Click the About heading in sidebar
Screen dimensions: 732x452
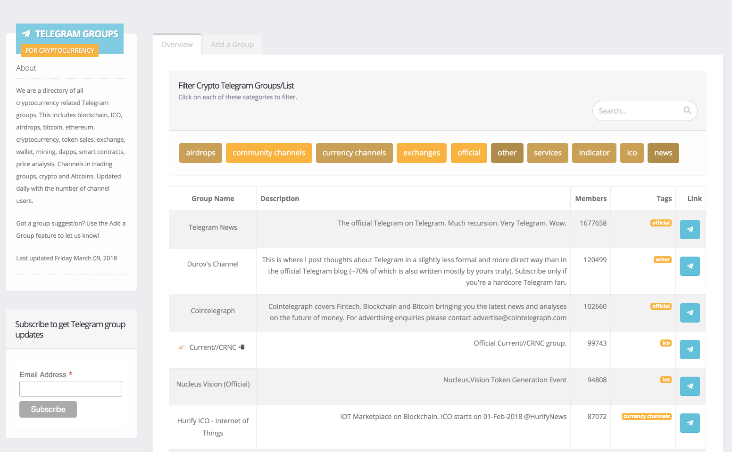(x=26, y=68)
